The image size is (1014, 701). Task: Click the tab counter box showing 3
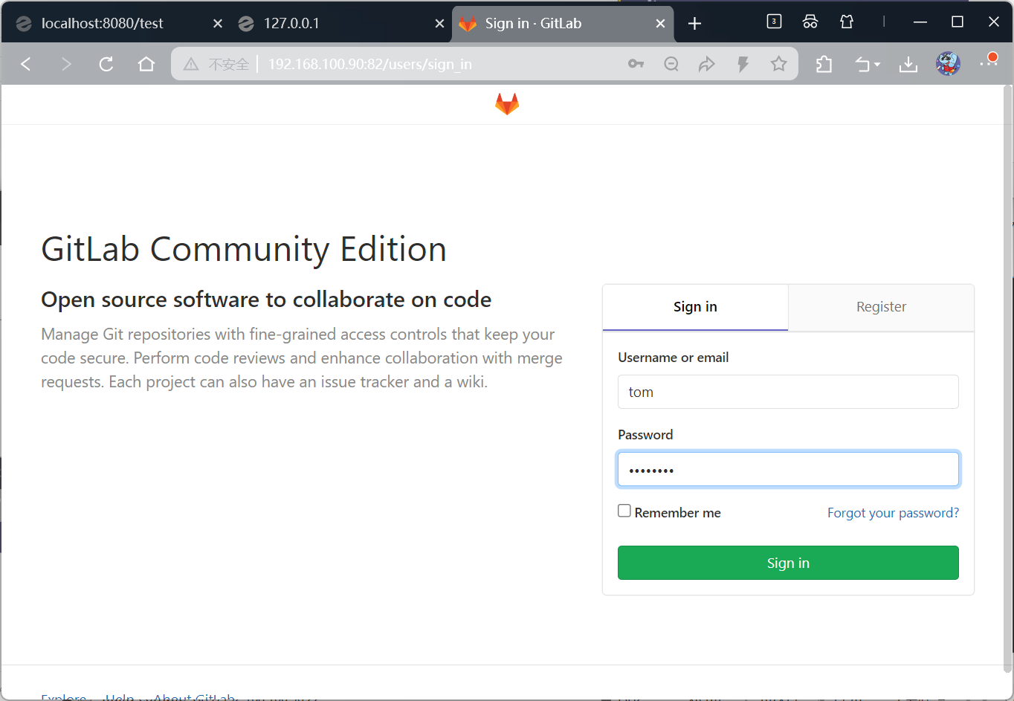click(774, 22)
